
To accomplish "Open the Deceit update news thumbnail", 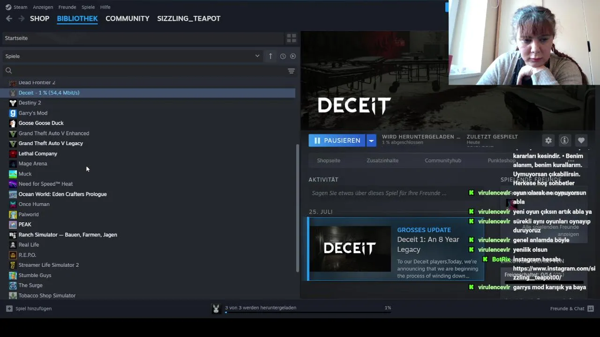I will click(350, 249).
